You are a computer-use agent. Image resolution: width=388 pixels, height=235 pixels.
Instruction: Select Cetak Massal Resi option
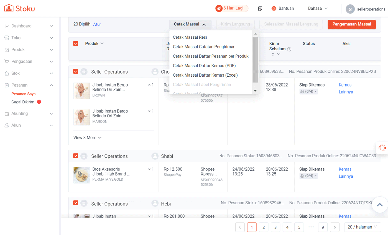pyautogui.click(x=190, y=37)
